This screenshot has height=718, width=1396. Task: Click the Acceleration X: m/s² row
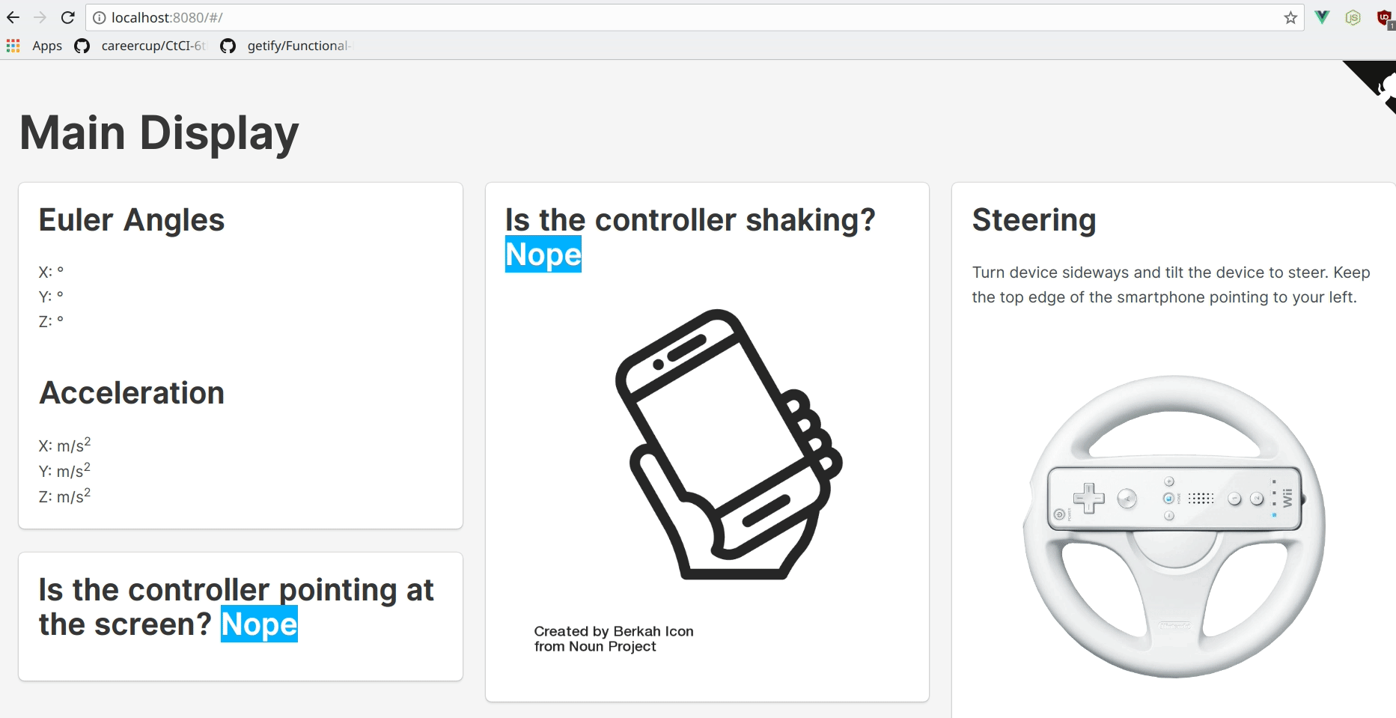pyautogui.click(x=65, y=445)
